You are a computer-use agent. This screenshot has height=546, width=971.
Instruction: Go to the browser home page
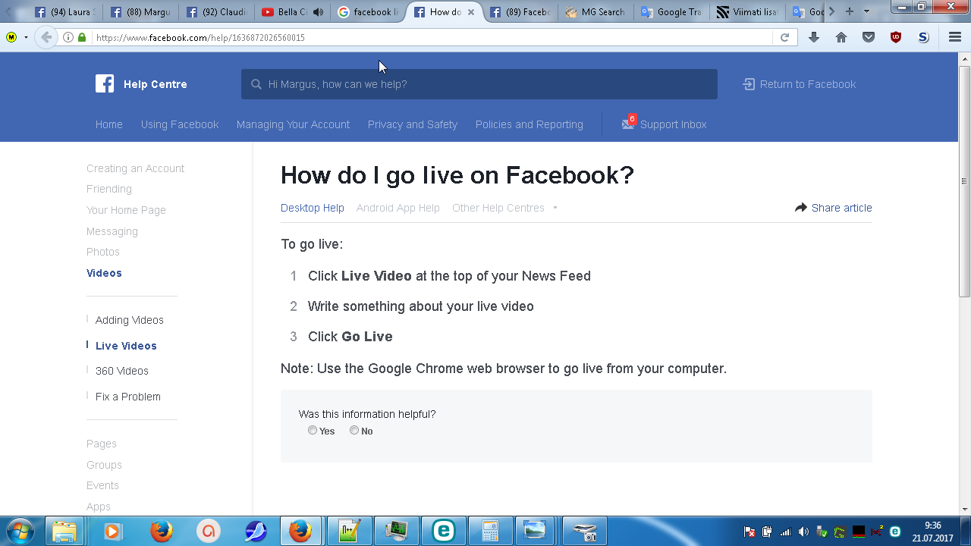(841, 37)
